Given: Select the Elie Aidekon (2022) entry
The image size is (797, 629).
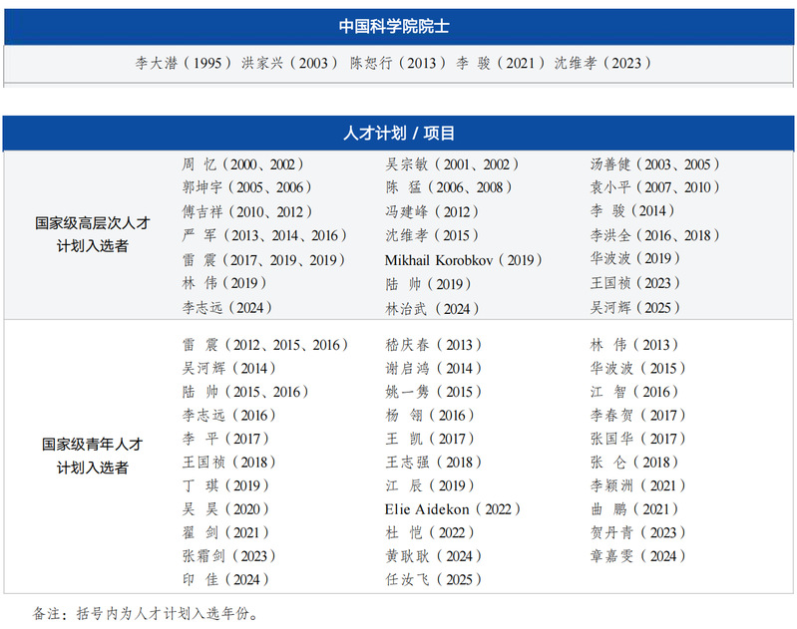Looking at the screenshot, I should tap(453, 509).
